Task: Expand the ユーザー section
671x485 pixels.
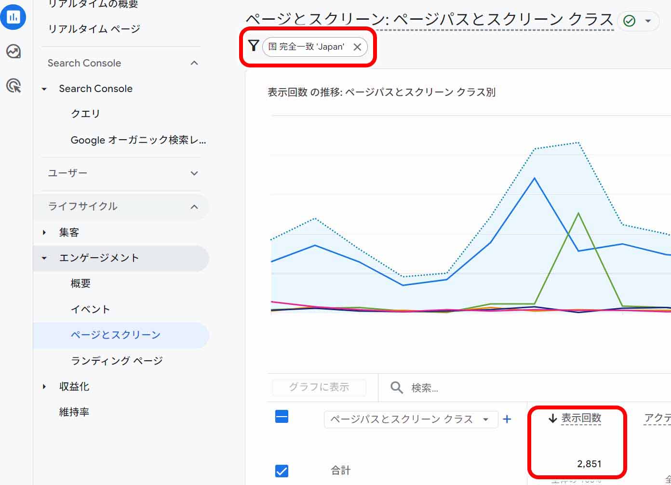Action: (x=194, y=173)
